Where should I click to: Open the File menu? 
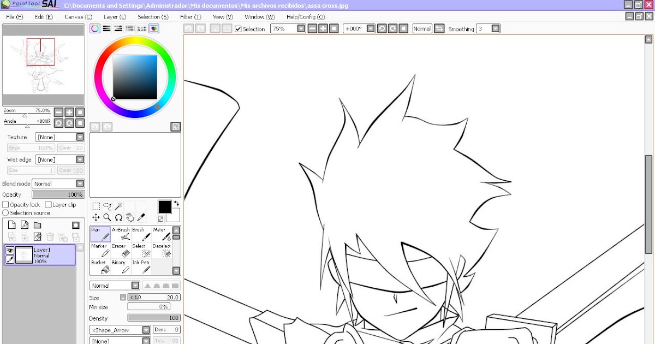click(x=15, y=17)
